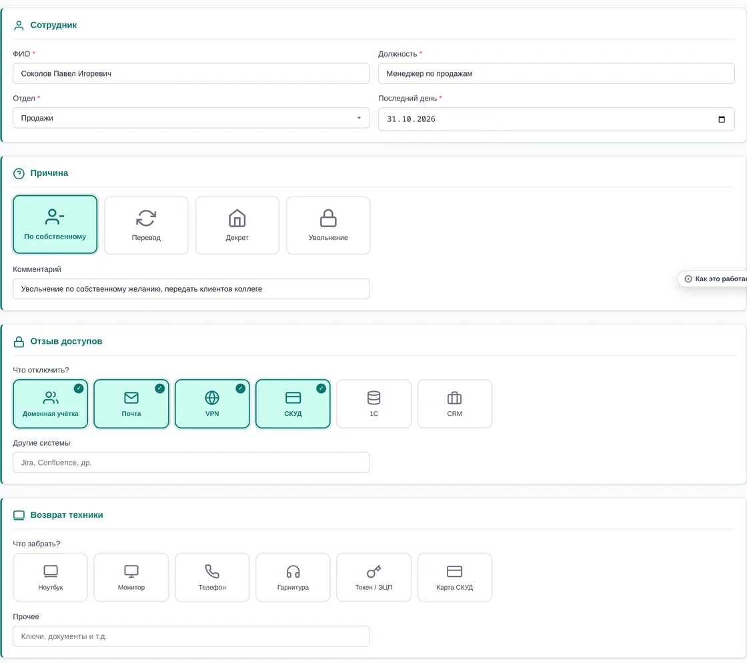
Task: Uncheck the Доменная учётка access tile
Action: (51, 404)
